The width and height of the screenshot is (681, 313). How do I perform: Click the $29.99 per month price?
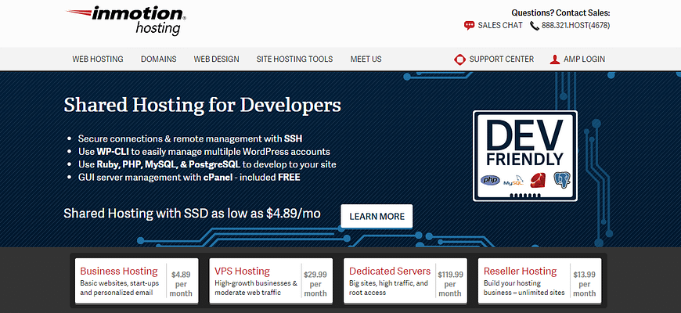[315, 284]
